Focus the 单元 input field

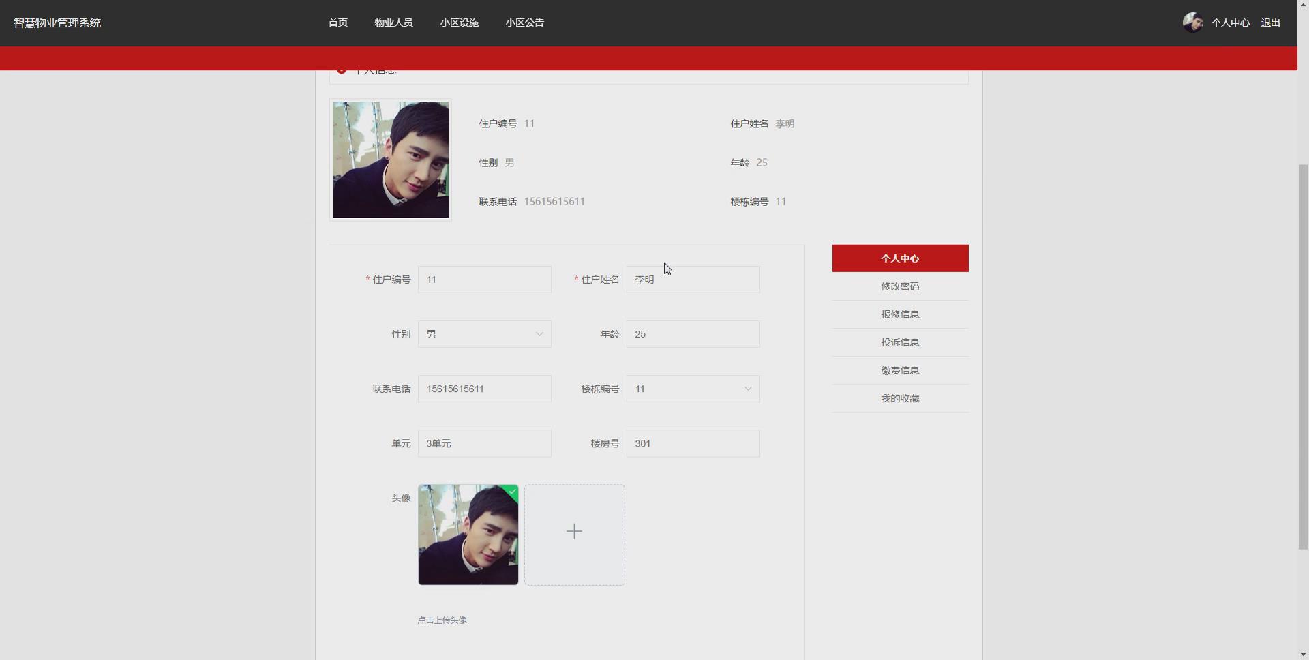(484, 443)
